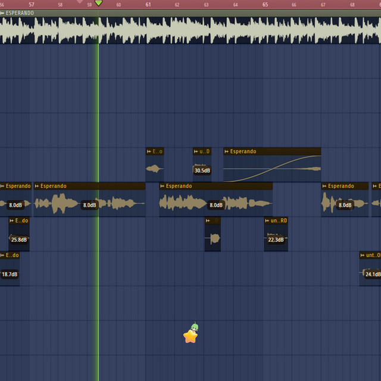This screenshot has height=381, width=381.
Task: Click the 18.7dB gain label
Action: (10, 274)
